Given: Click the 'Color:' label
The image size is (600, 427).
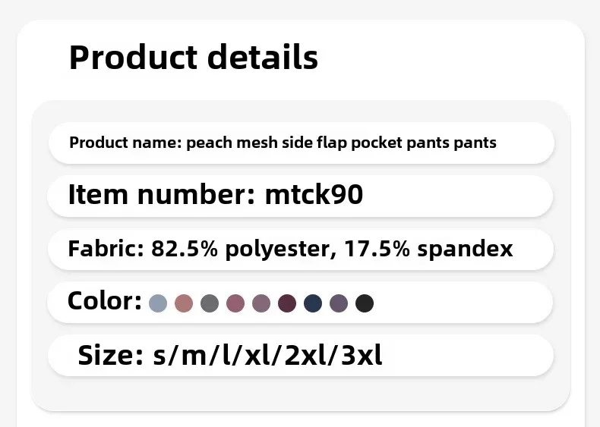Looking at the screenshot, I should [x=105, y=301].
